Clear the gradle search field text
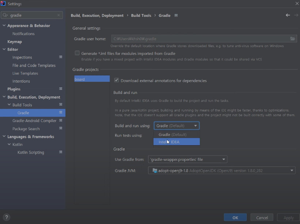The image size is (300, 224). (x=58, y=15)
